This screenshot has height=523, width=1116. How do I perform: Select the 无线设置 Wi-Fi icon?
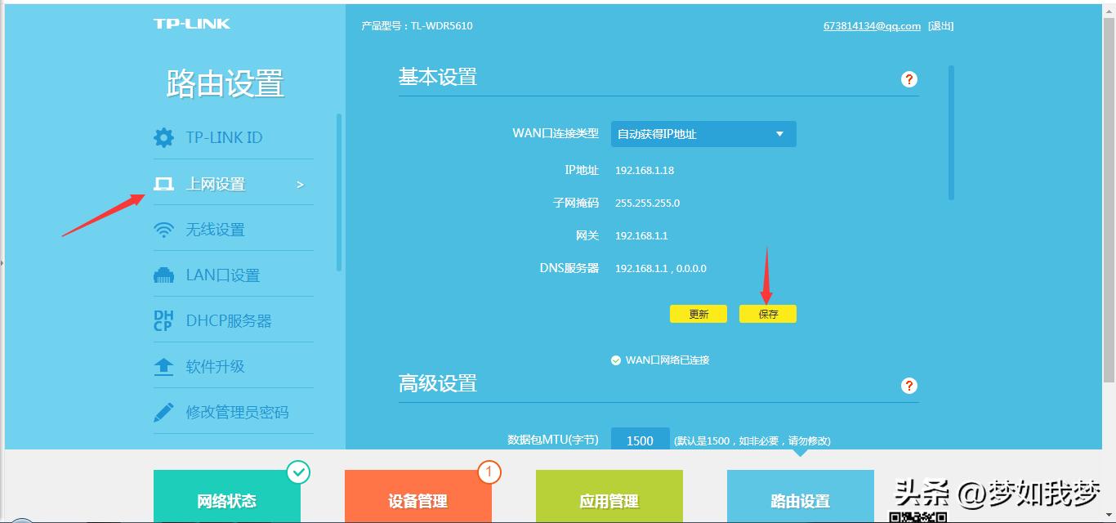coord(163,229)
